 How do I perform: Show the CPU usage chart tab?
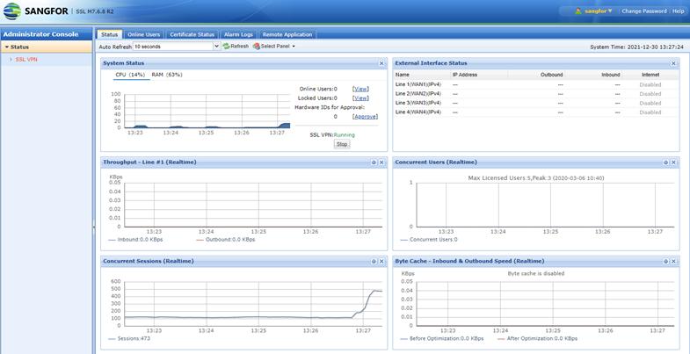point(130,75)
